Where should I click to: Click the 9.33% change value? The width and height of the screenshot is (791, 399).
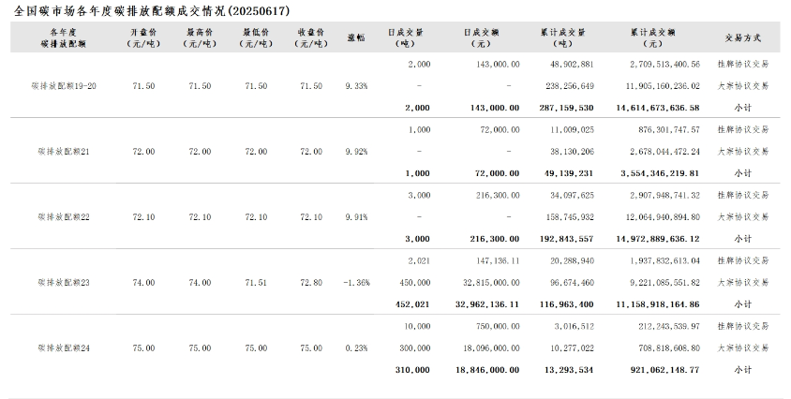tap(356, 86)
